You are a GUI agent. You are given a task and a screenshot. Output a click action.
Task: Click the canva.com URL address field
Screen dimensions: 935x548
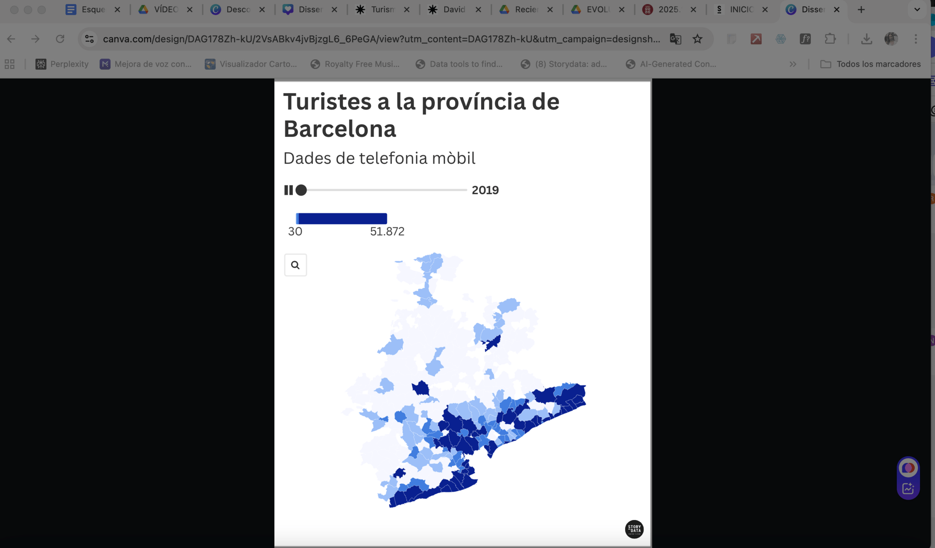click(381, 39)
